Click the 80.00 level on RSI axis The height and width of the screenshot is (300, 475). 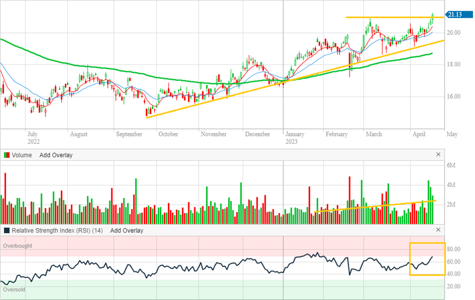(x=453, y=249)
